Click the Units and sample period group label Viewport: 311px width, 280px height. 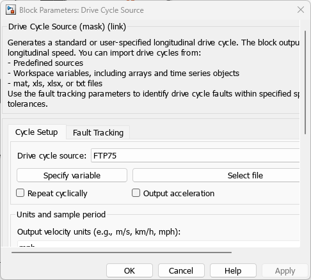click(x=61, y=214)
